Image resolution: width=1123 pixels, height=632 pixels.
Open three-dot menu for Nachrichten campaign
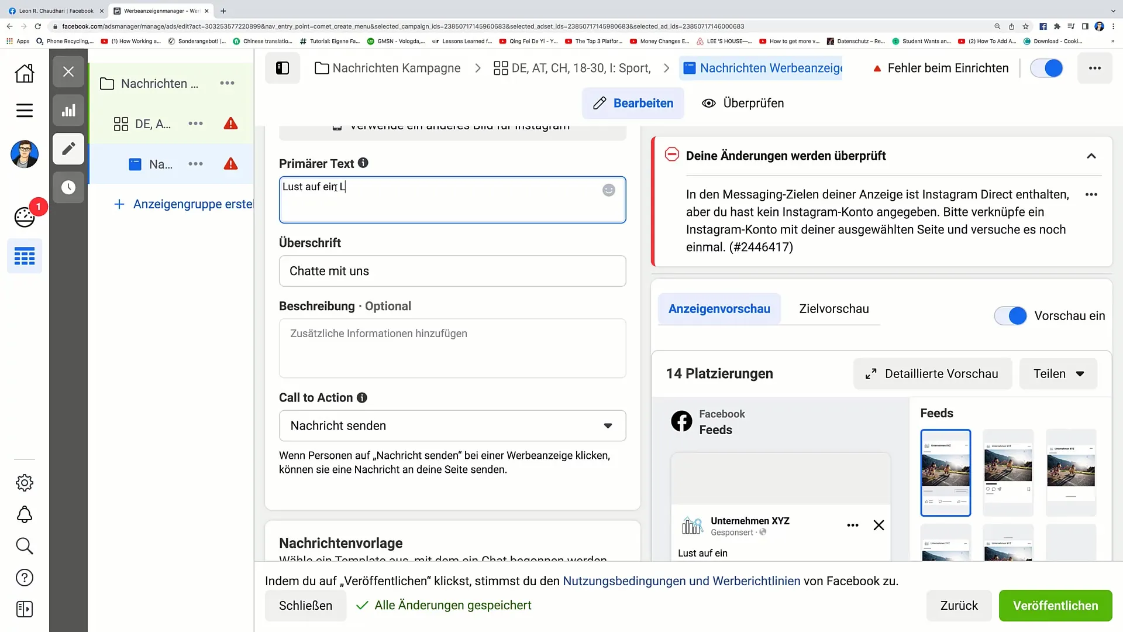pyautogui.click(x=227, y=83)
